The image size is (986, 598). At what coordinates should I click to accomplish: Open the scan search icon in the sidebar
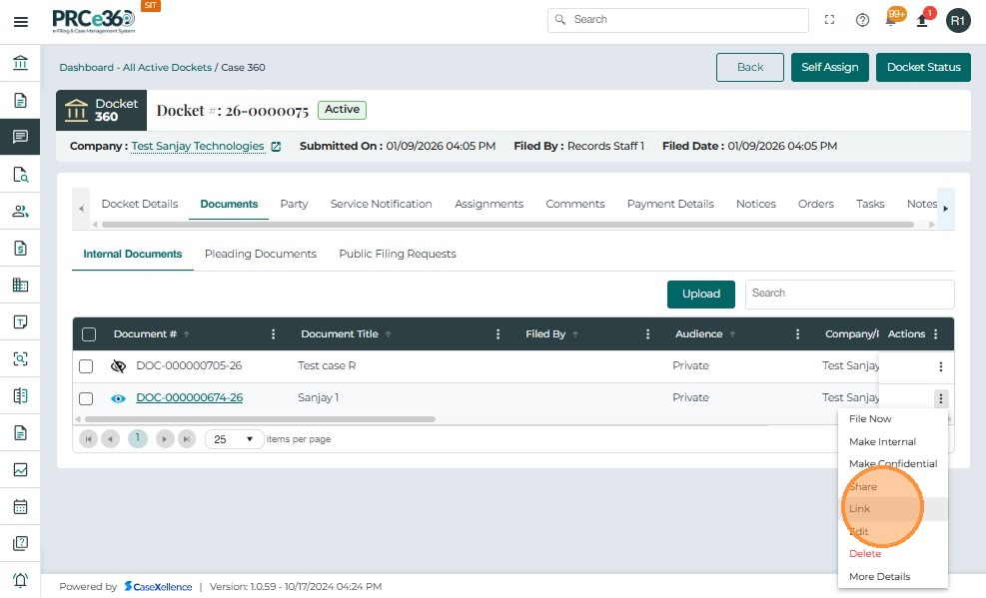20,358
